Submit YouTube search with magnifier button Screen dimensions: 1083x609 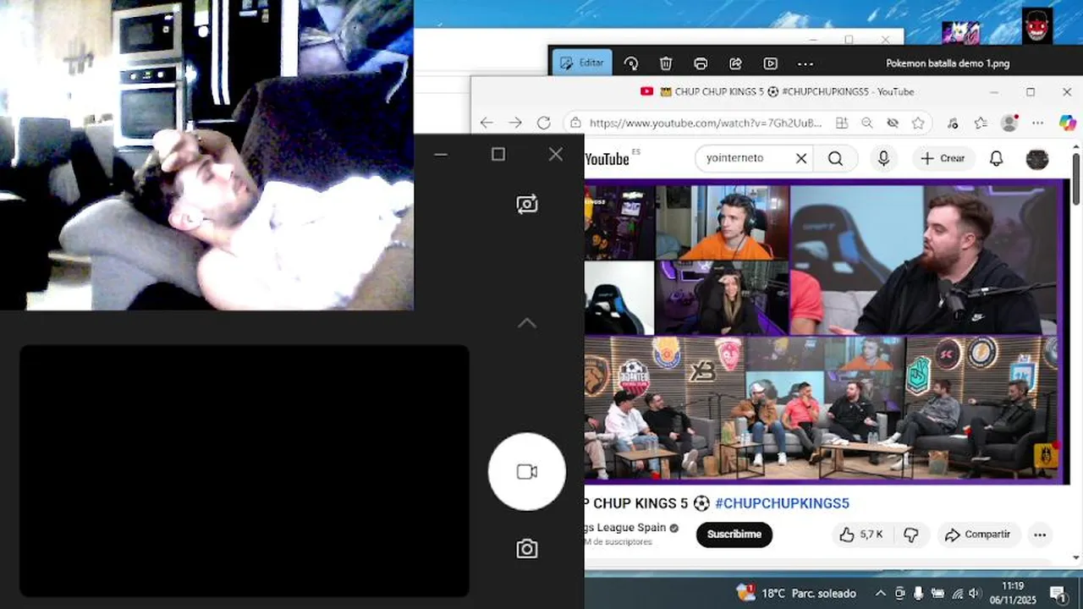(x=836, y=158)
